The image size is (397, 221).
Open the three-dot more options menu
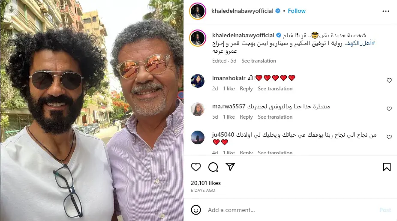pos(385,11)
